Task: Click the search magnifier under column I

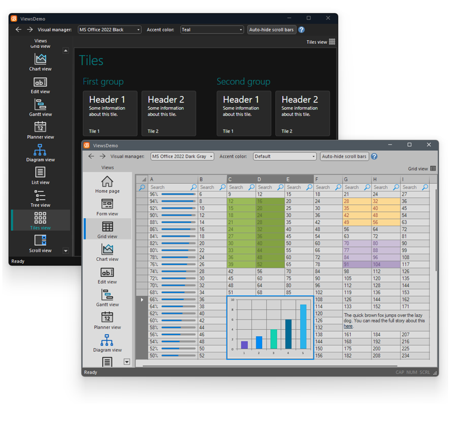Action: [425, 187]
